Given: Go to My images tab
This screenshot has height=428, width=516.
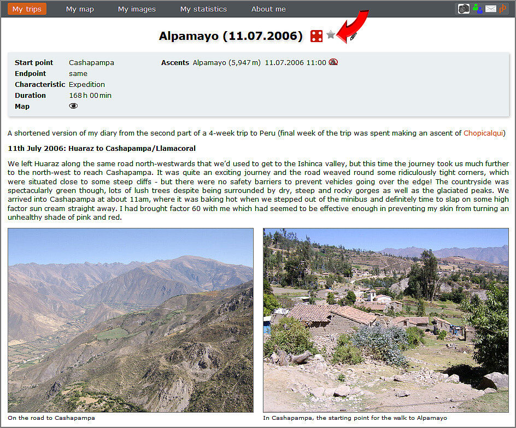Looking at the screenshot, I should pyautogui.click(x=137, y=9).
